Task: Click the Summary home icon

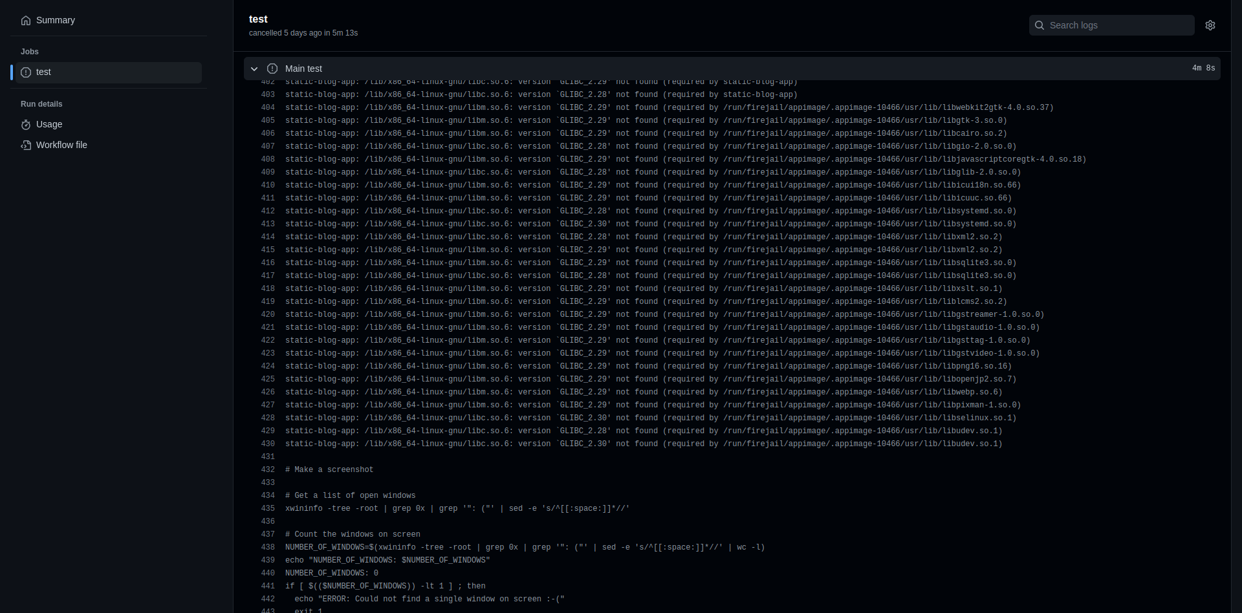Action: click(26, 21)
